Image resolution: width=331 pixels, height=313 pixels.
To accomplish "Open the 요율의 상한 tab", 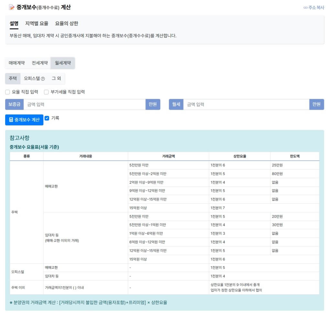I will coord(67,24).
